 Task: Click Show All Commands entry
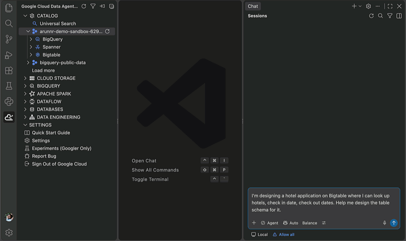point(155,170)
